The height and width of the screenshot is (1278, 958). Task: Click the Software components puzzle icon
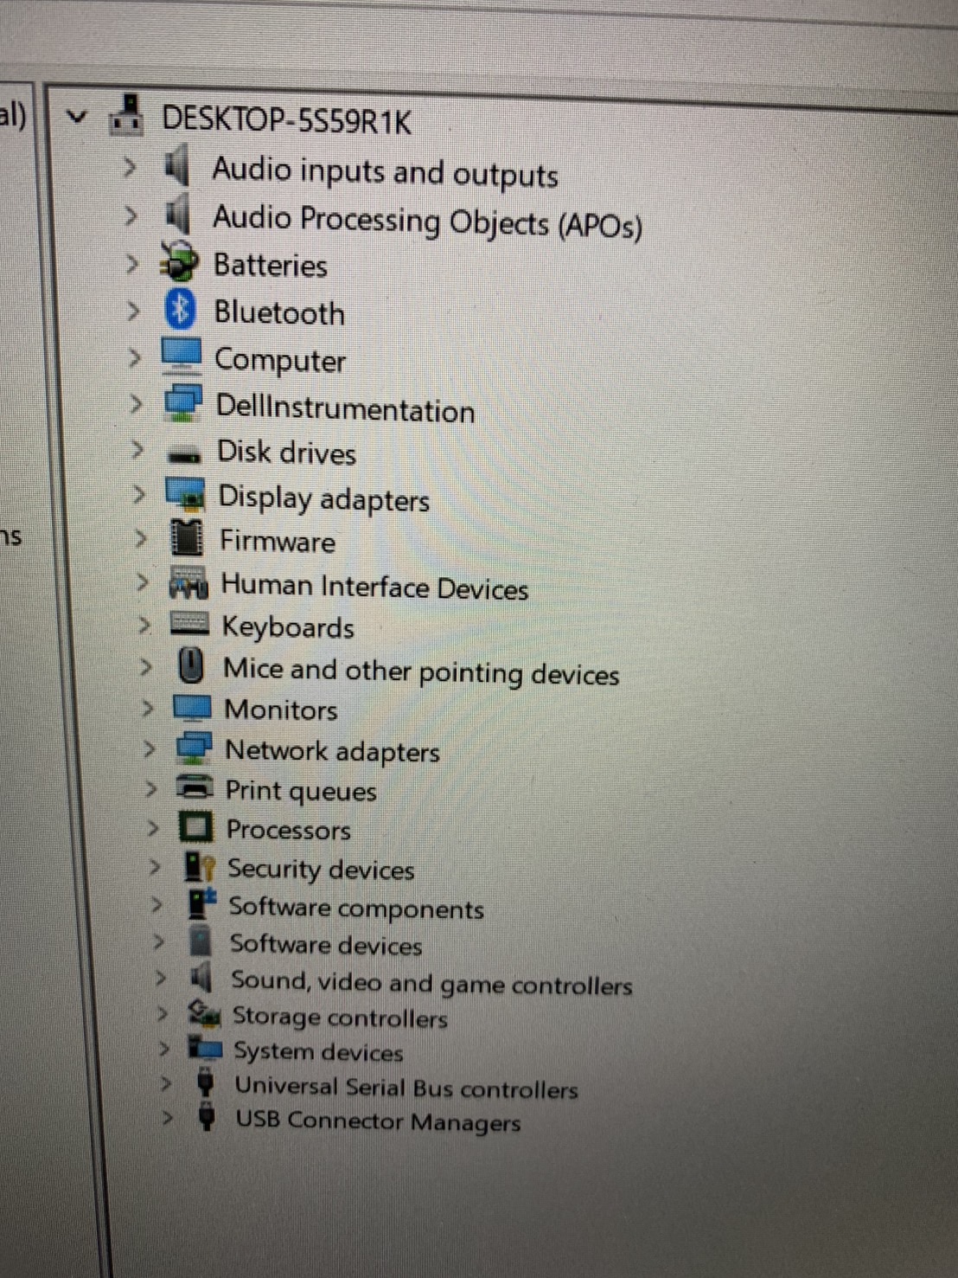click(x=201, y=904)
